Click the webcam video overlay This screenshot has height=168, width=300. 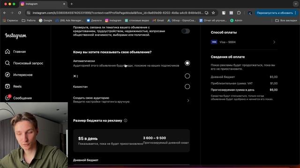click(x=34, y=135)
